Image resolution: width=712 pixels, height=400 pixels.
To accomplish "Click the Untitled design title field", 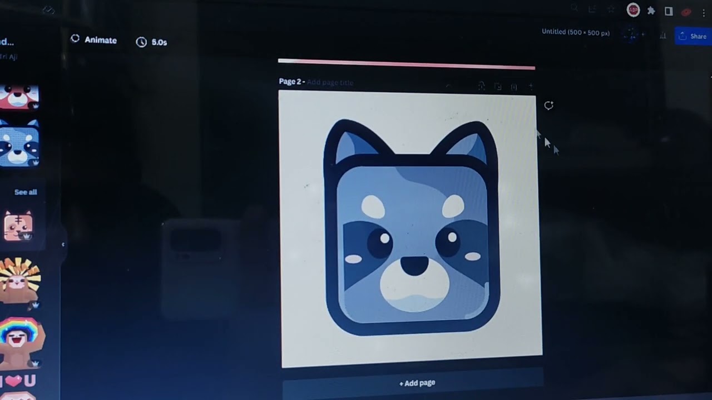I will [x=576, y=33].
